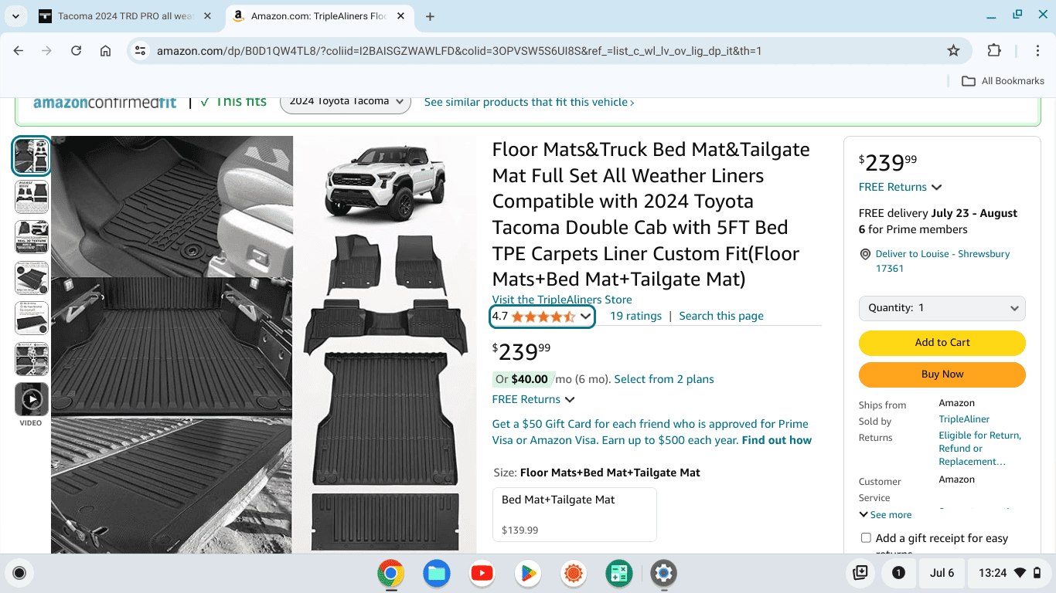Select the third product thumbnail image

click(32, 237)
